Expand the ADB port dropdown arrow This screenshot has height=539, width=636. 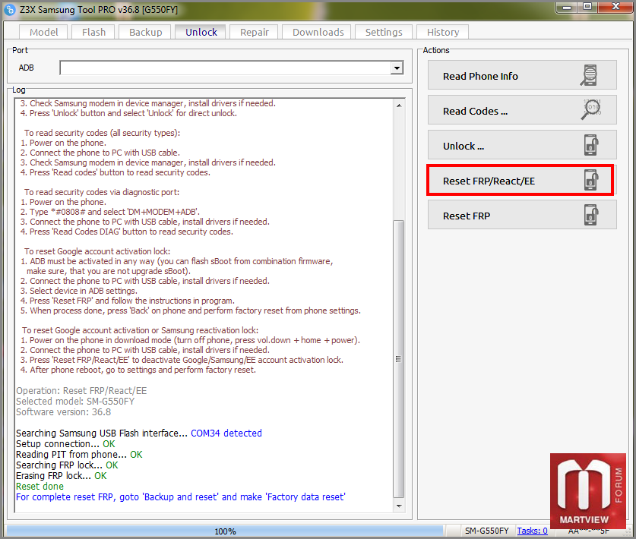click(397, 68)
